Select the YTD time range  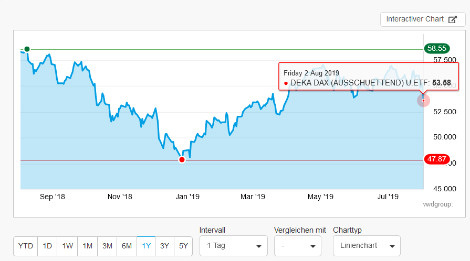coord(25,246)
